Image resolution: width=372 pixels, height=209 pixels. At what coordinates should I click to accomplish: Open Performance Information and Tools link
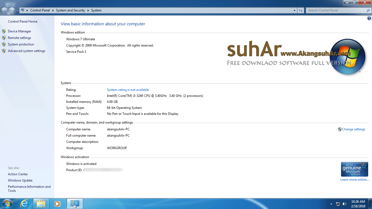click(29, 189)
